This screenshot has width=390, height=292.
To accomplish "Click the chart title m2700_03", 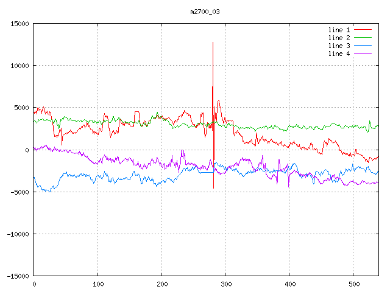I will 205,12.
